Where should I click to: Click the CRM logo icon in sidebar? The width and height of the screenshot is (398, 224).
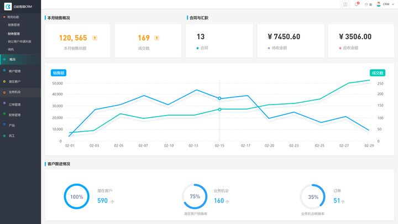pos(7,6)
